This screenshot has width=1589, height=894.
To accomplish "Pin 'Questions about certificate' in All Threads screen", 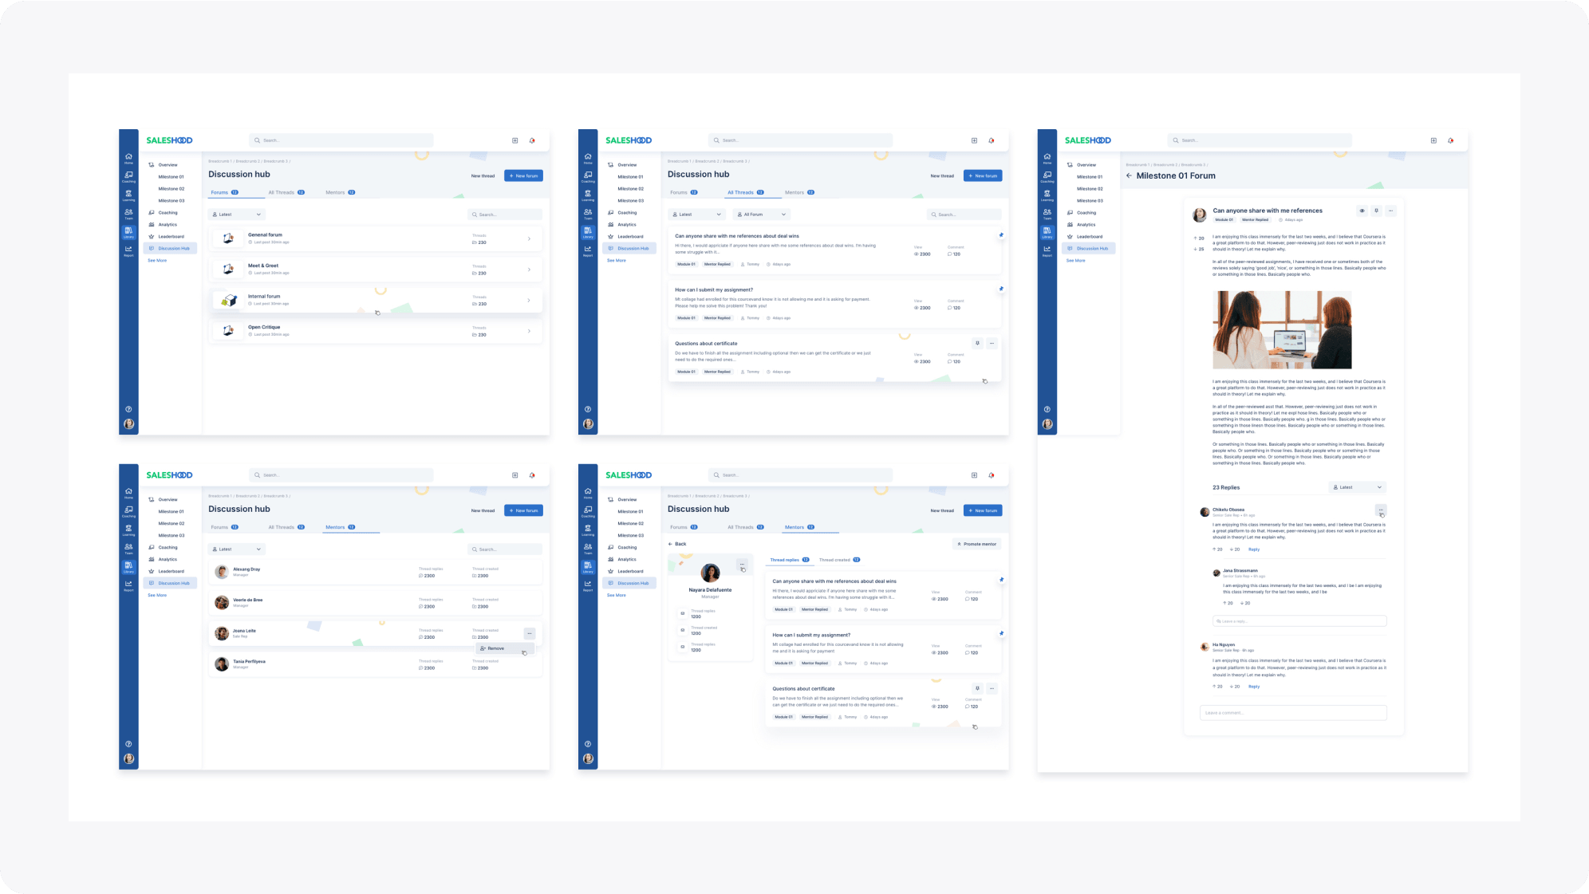I will tap(977, 343).
